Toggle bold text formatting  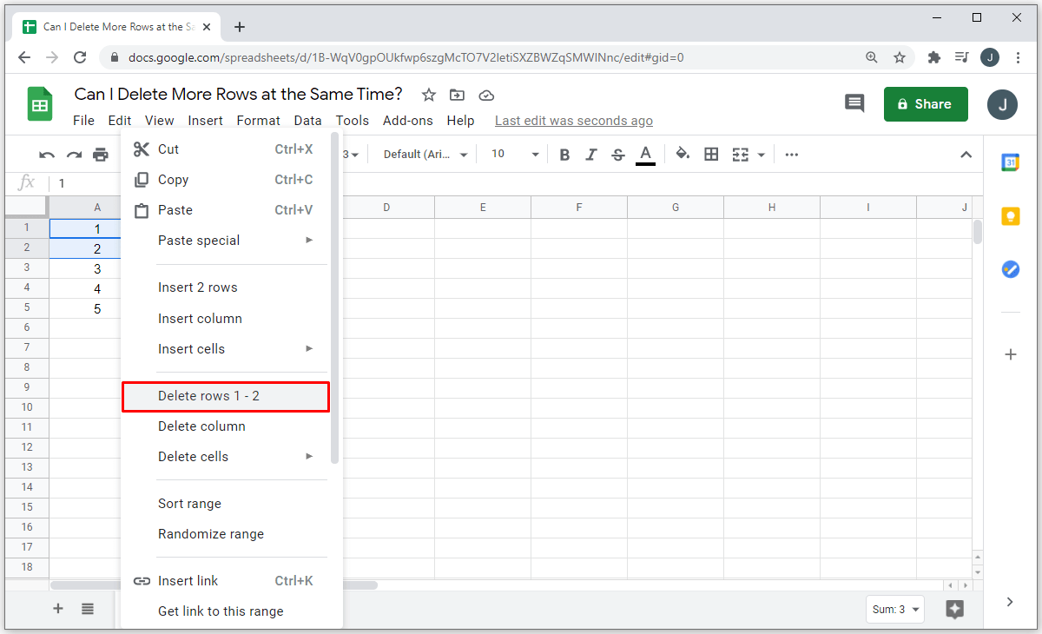564,155
